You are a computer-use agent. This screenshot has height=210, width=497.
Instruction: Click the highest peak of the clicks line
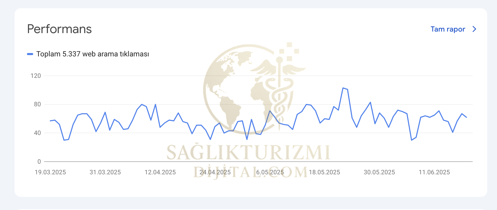coord(343,88)
